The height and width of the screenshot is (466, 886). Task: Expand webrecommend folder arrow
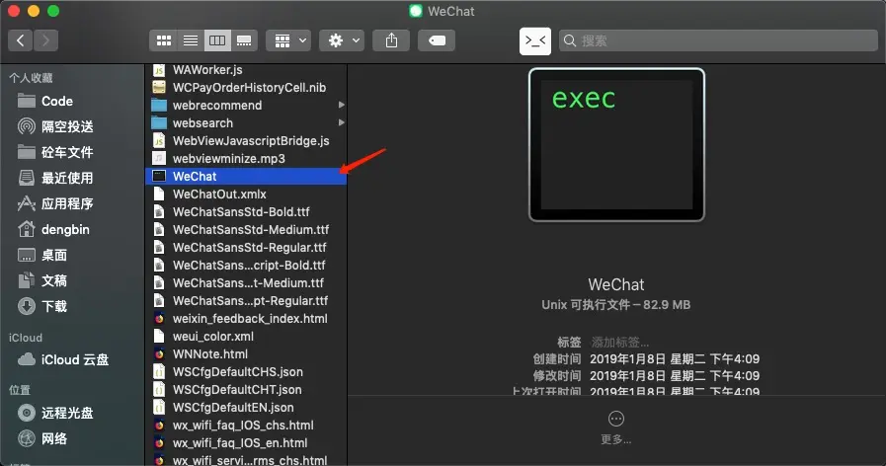pos(341,105)
